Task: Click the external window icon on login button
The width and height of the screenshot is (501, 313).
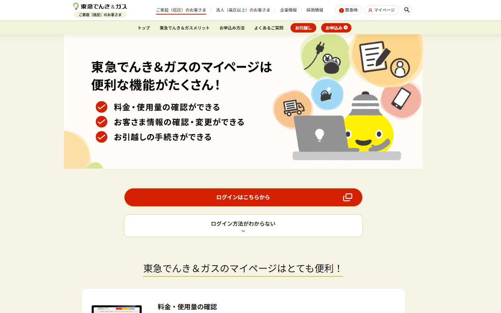Action: click(348, 197)
